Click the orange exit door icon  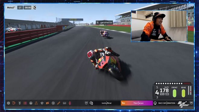coord(14,103)
